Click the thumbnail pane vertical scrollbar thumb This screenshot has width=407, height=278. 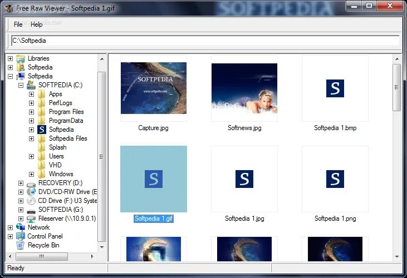[x=396, y=87]
